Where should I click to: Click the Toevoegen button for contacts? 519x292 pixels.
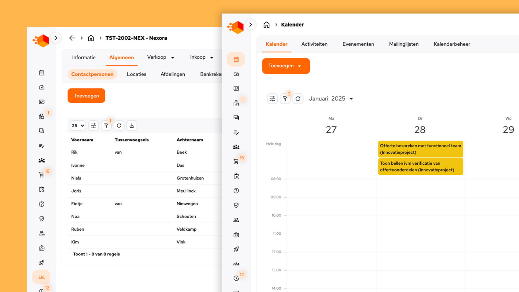click(86, 96)
